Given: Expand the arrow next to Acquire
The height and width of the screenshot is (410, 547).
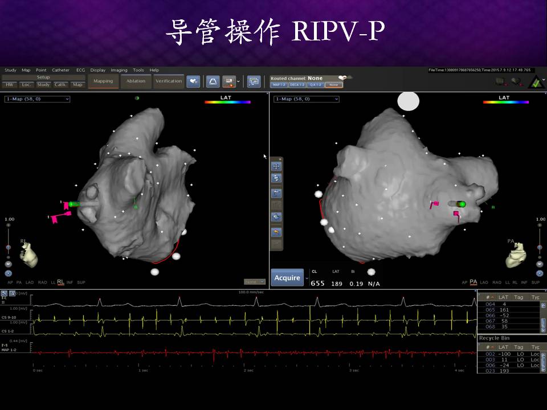Looking at the screenshot, I should point(307,278).
